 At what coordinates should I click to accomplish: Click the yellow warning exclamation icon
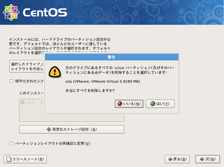coord(55,72)
